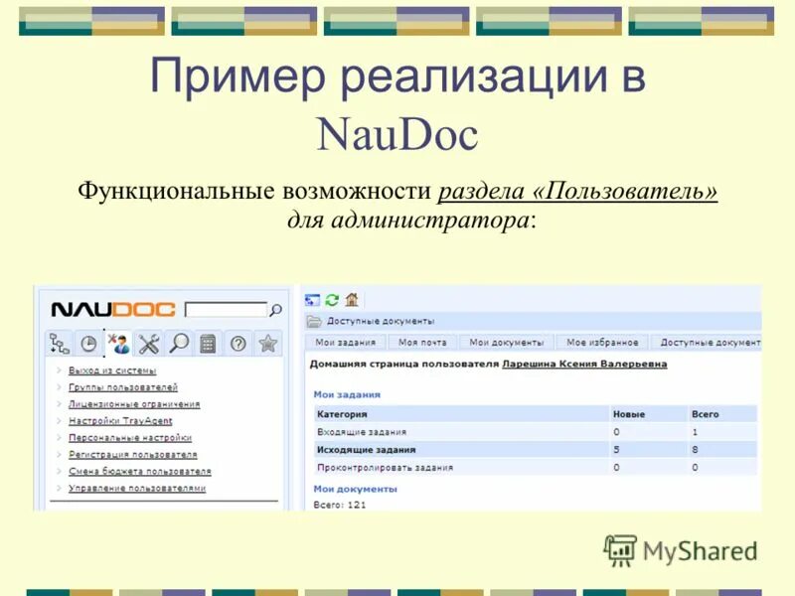The width and height of the screenshot is (795, 596).
Task: Expand the chevron beside Управление пользователями
Action: click(58, 487)
